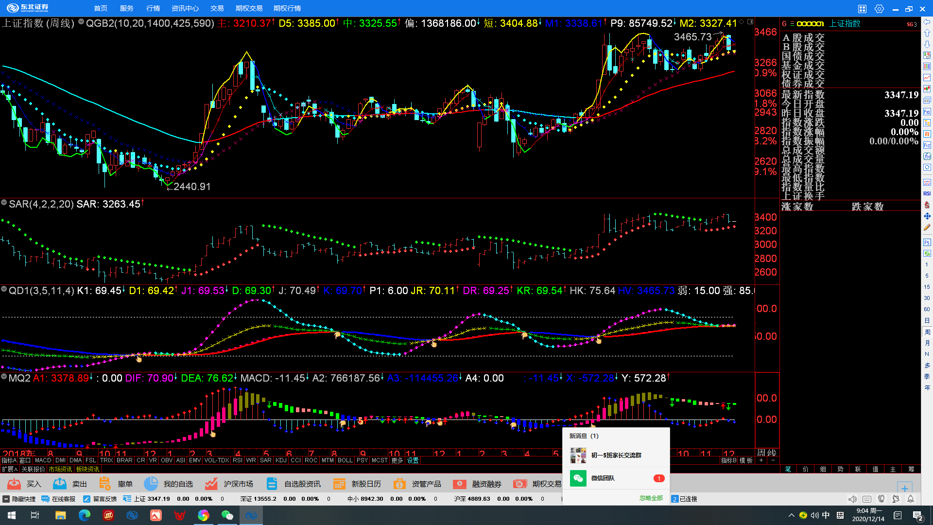
Task: Switch to KDJ indicator tab
Action: point(281,460)
